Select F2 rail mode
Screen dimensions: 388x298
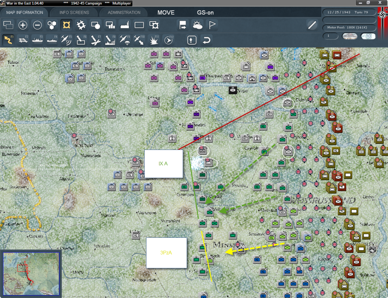pos(23,40)
